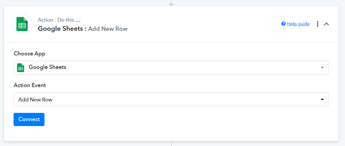Click the large Google Sheets logo in header
The image size is (345, 146).
pyautogui.click(x=22, y=24)
